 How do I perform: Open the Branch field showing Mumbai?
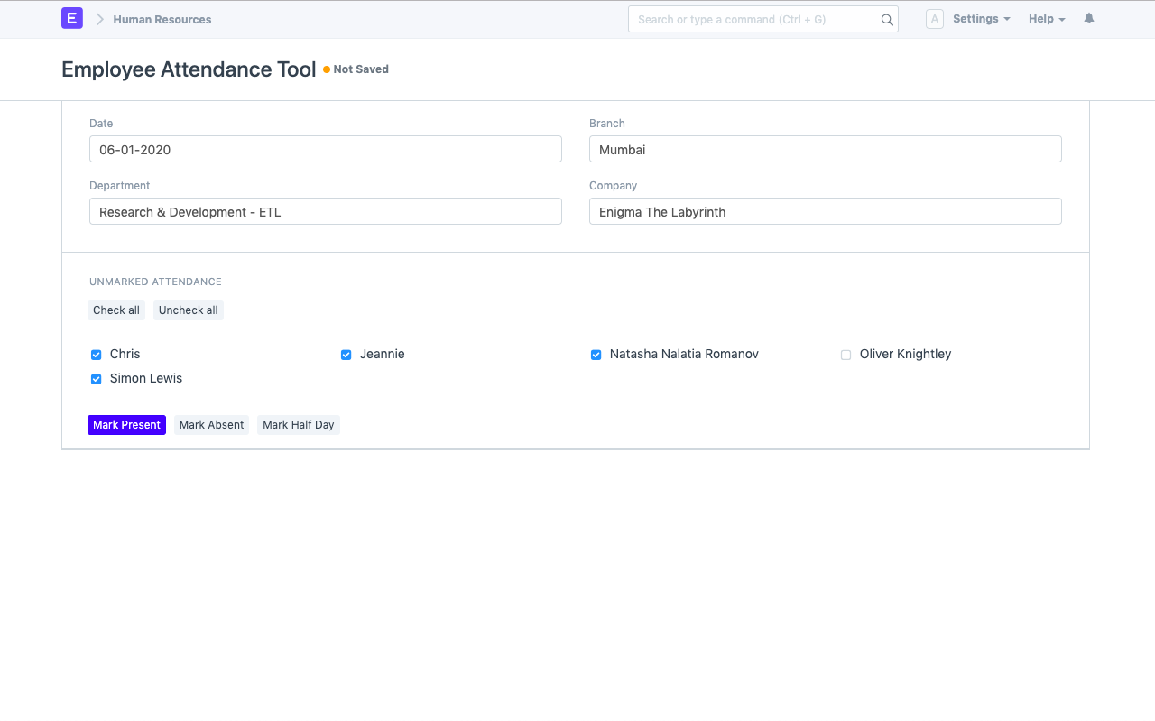826,149
